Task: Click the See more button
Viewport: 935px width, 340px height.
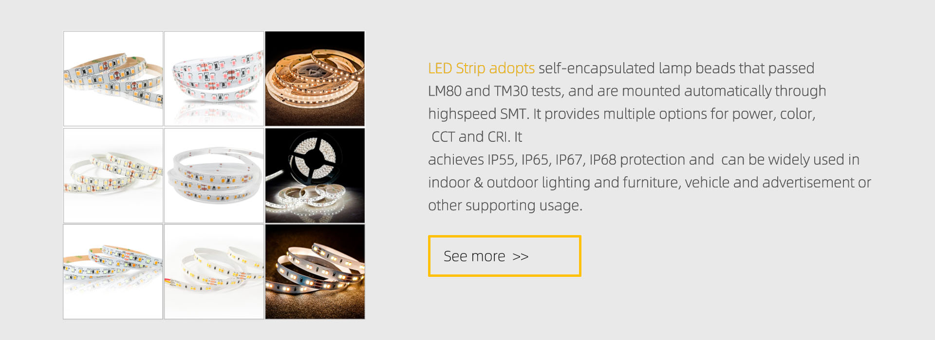Action: [505, 256]
